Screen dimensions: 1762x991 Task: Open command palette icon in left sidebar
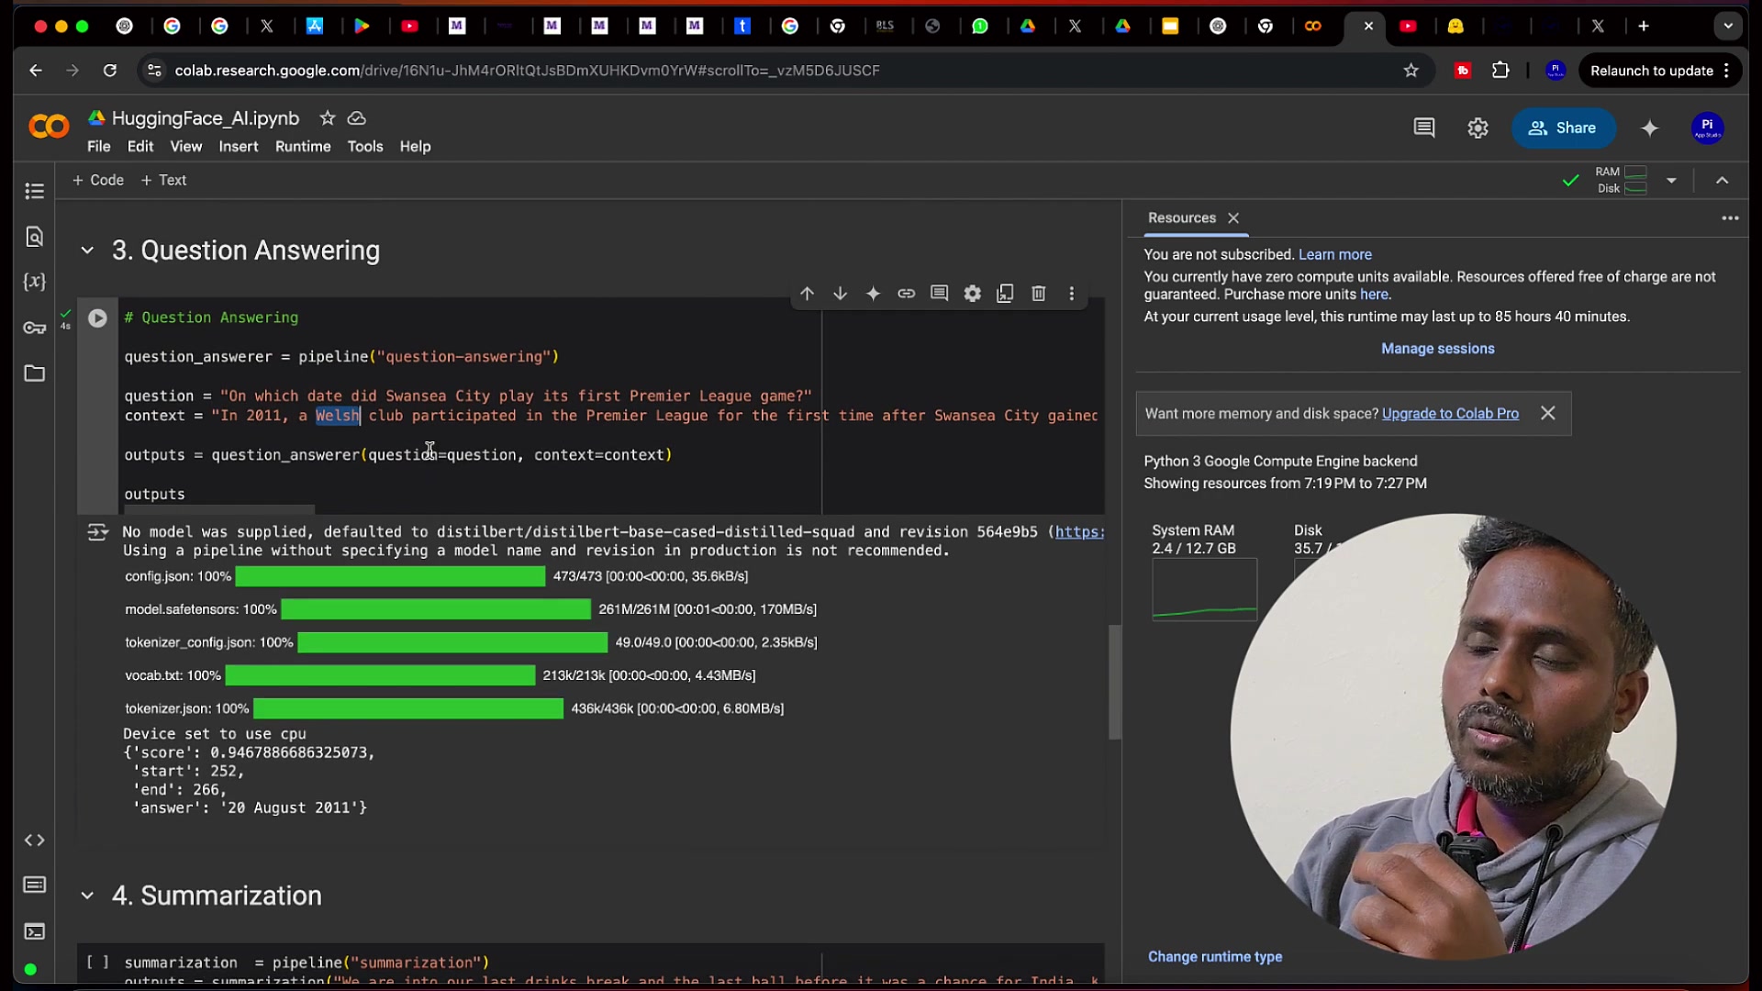coord(34,885)
